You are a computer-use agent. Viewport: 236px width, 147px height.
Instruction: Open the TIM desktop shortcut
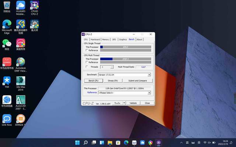tap(7, 82)
